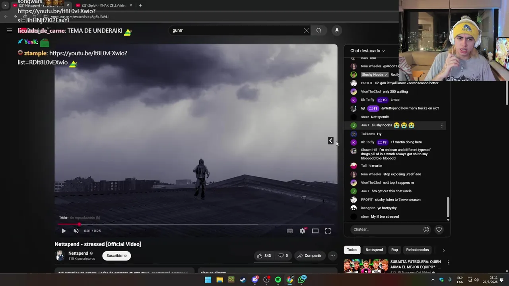Viewport: 509px width, 286px height.
Task: Toggle subtitles in video player
Action: [290, 231]
